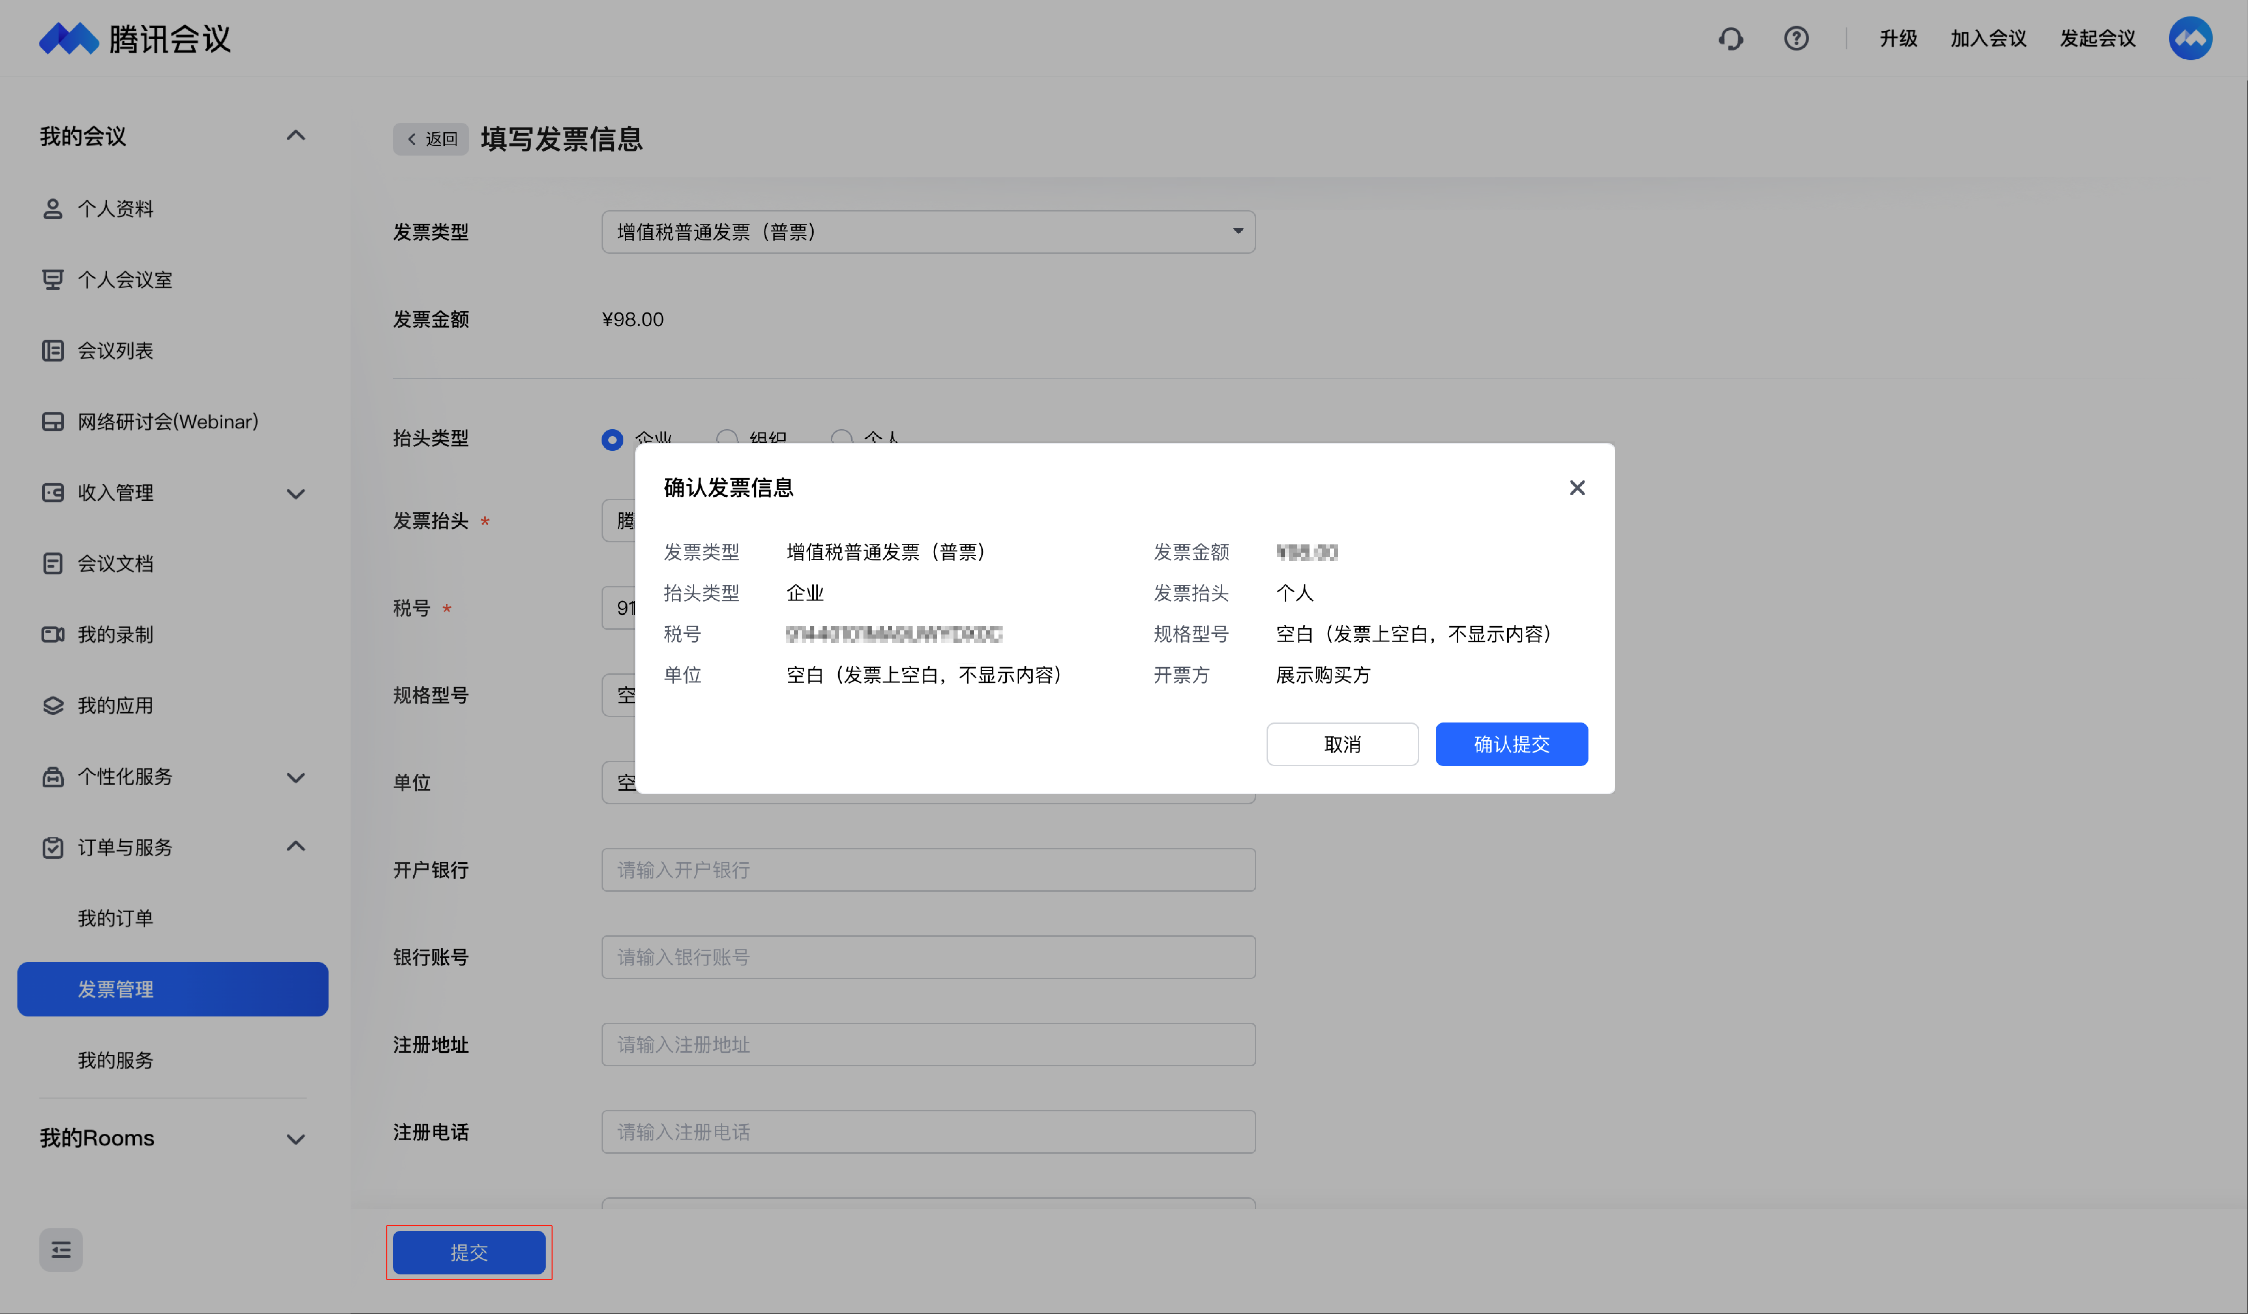Open the 发票类型 dropdown
The image size is (2248, 1314).
pos(928,232)
